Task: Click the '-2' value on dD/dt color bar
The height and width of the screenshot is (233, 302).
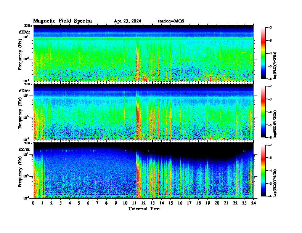Action: (x=270, y=86)
